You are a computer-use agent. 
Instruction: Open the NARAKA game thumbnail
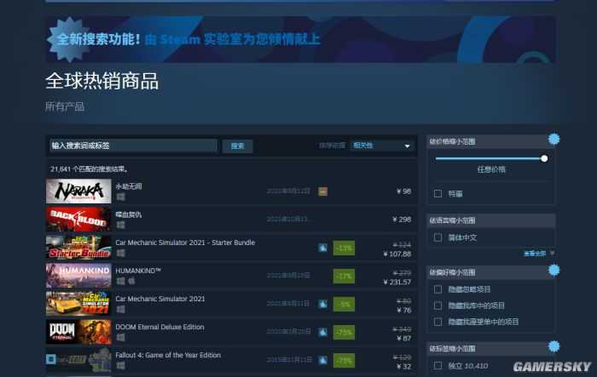click(78, 191)
